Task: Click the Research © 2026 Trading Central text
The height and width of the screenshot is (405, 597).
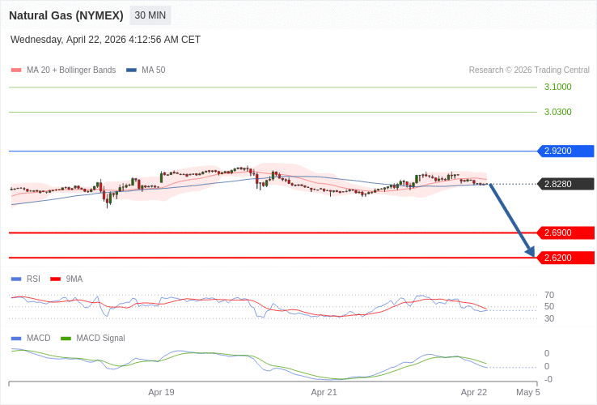Action: (529, 70)
